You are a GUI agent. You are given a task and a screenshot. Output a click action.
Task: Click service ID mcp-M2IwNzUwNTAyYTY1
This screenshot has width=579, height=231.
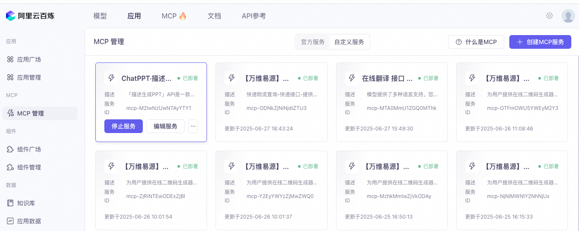point(159,108)
